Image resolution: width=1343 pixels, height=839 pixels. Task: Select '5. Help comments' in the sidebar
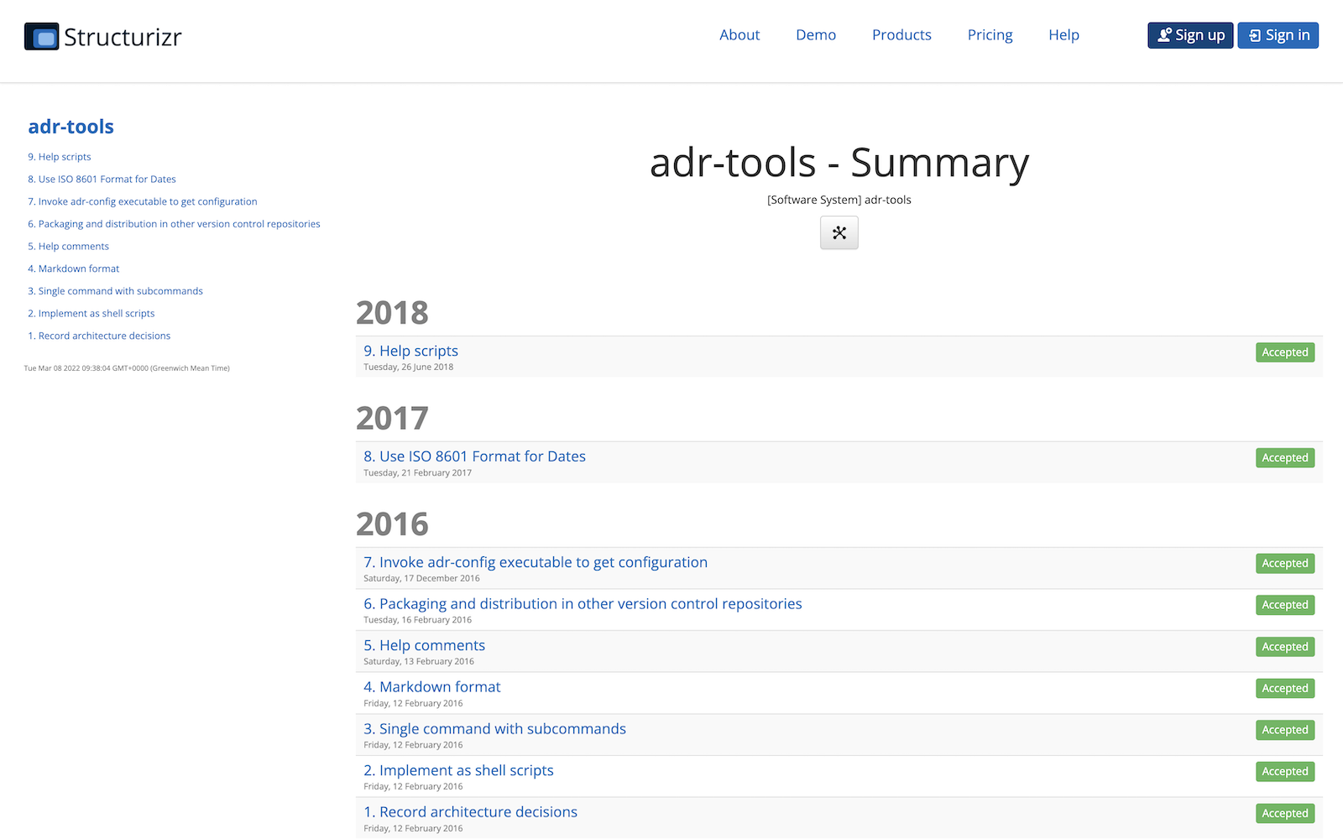click(68, 246)
